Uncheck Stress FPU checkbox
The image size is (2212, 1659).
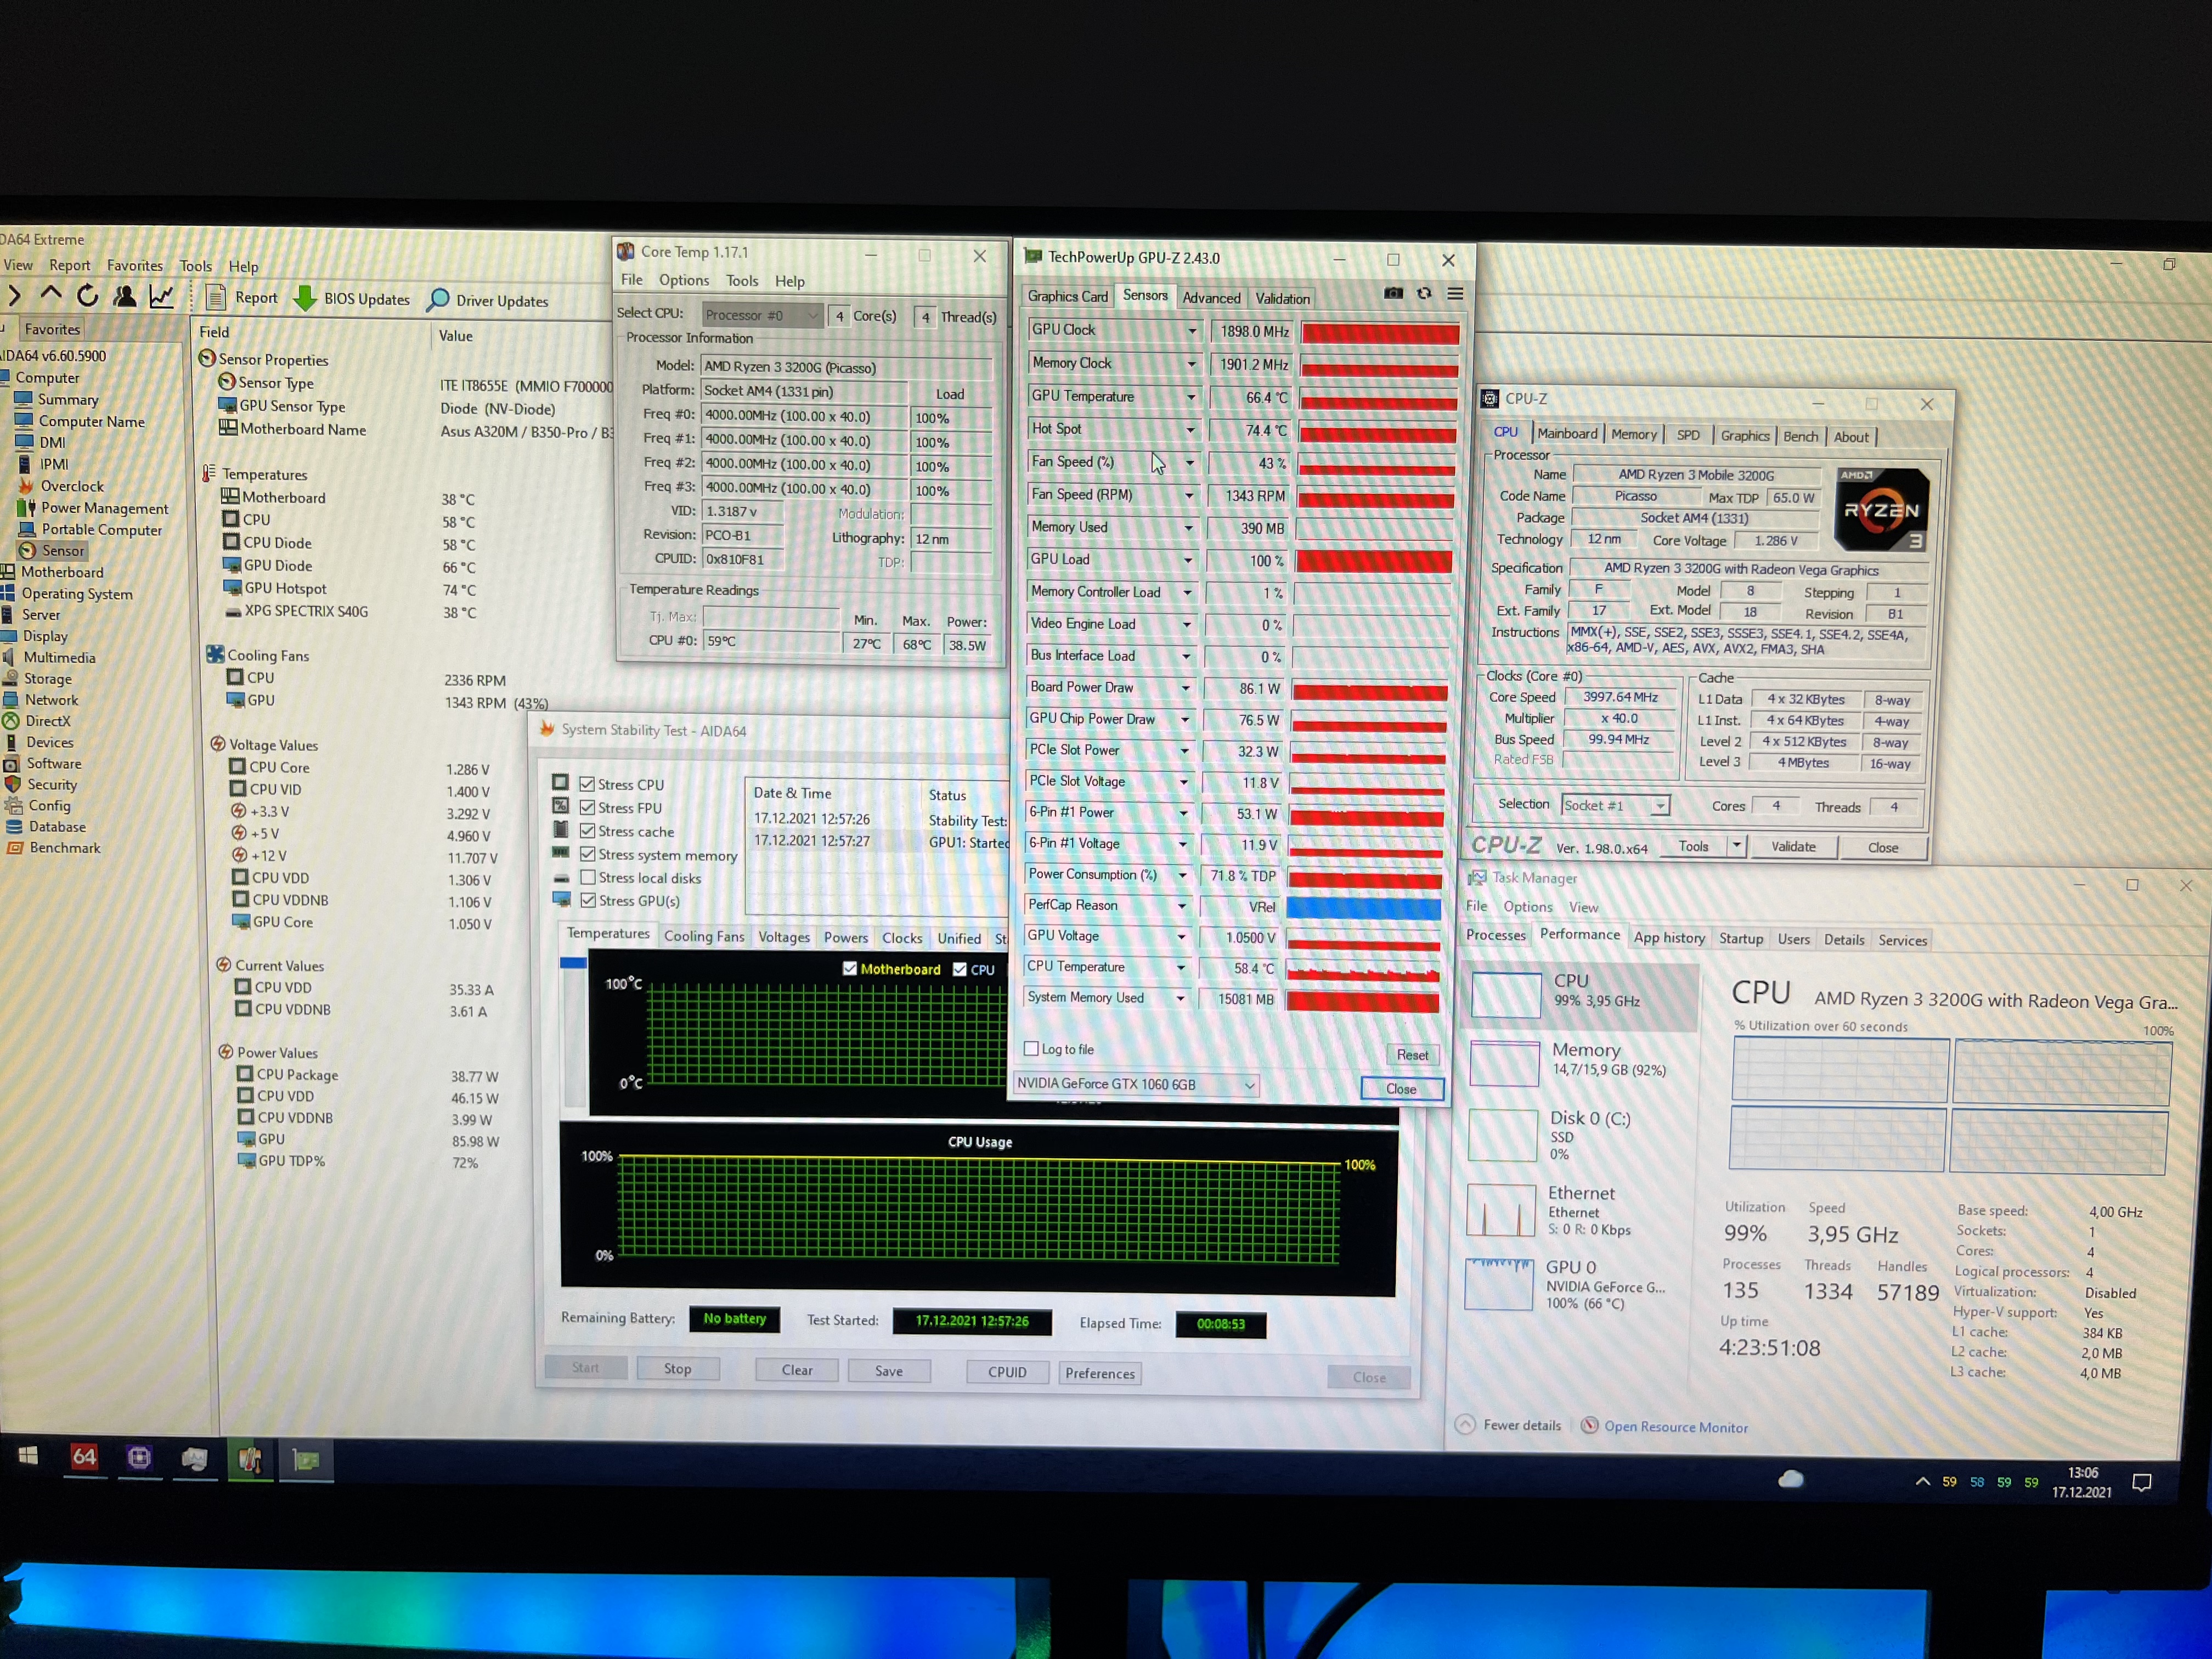[587, 807]
